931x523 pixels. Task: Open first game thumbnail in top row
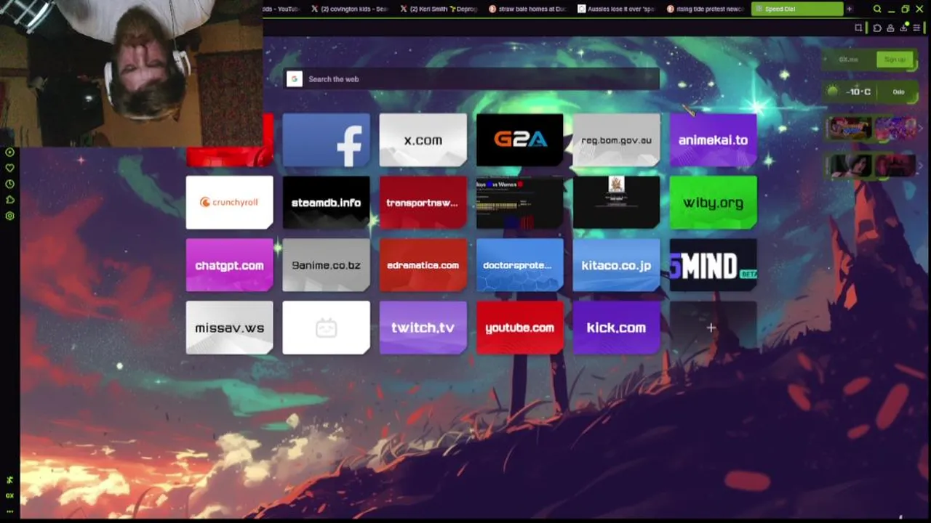tap(850, 129)
